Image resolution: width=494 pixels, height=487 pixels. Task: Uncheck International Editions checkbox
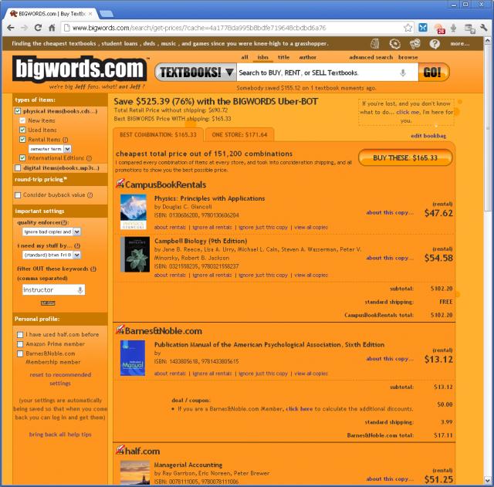coord(22,157)
